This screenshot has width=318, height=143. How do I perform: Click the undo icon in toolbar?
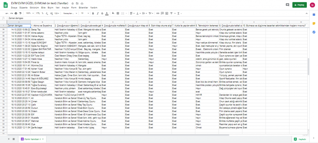coord(7,13)
